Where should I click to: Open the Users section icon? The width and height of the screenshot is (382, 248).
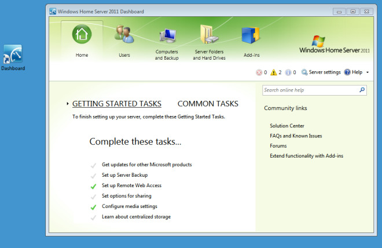(124, 34)
